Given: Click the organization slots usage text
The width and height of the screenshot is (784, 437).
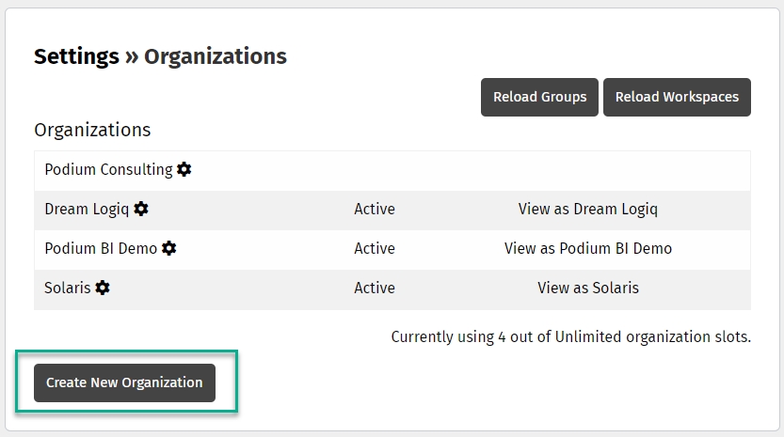Looking at the screenshot, I should (570, 336).
